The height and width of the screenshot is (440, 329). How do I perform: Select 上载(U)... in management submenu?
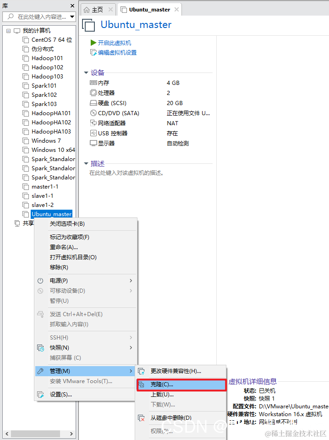click(181, 395)
